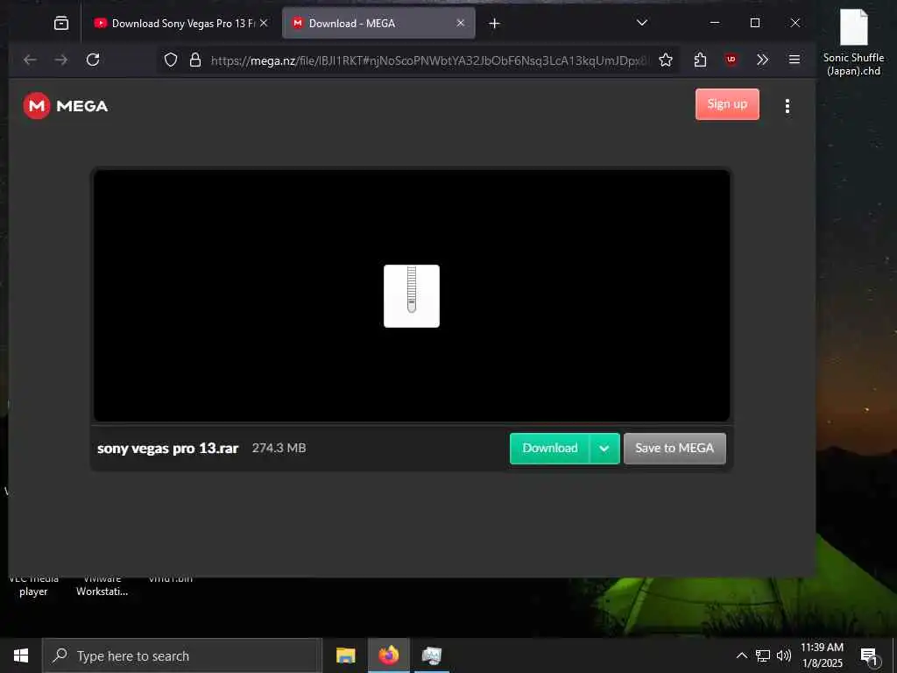Close the Firefox window
This screenshot has height=673, width=897.
tap(795, 23)
